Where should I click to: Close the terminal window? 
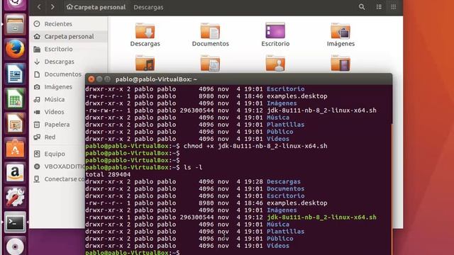point(92,79)
